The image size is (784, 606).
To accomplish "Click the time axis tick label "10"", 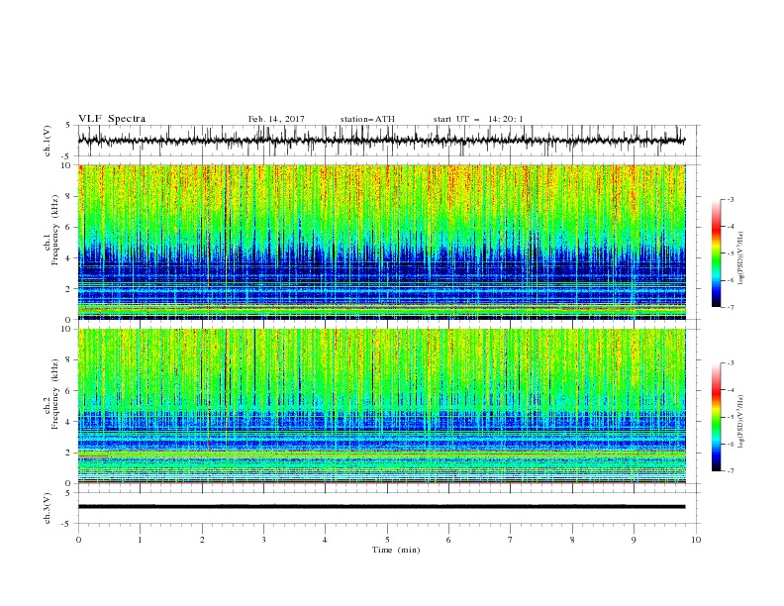I will click(x=696, y=540).
